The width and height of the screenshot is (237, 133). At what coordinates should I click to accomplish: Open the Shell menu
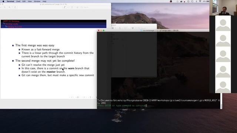pos(18,1)
